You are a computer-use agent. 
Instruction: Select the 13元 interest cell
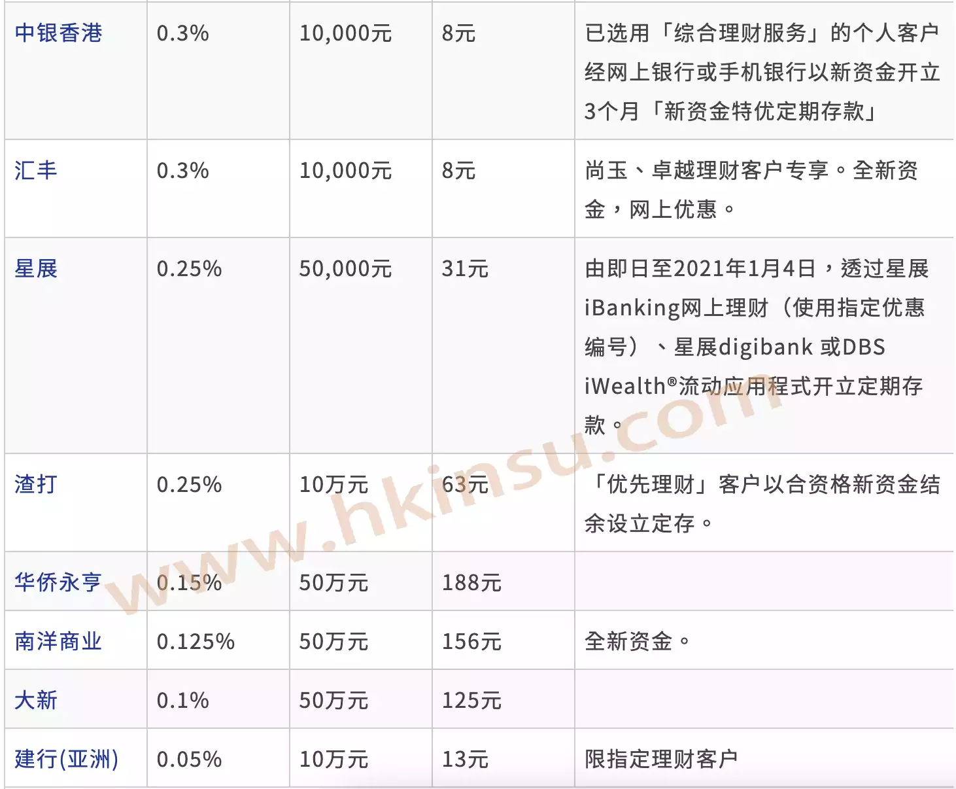pos(465,759)
